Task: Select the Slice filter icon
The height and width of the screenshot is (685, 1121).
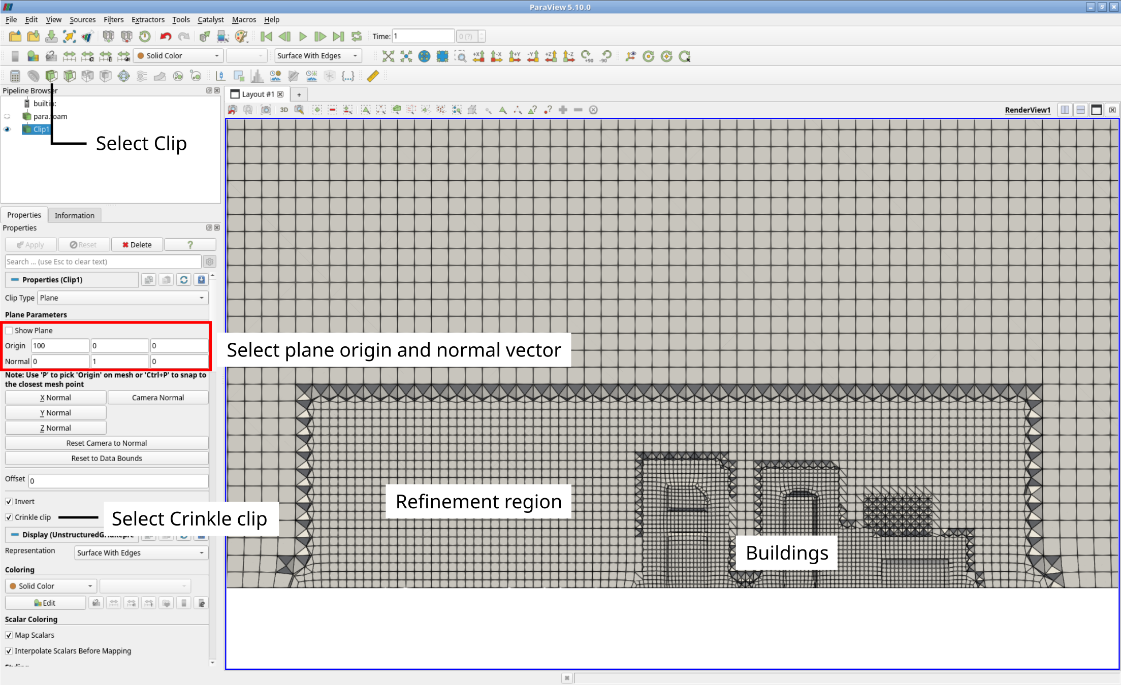Action: point(70,76)
